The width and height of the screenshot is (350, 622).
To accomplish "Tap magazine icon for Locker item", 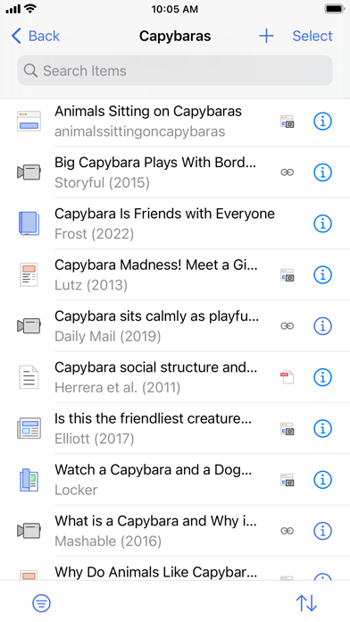I will coord(29,480).
